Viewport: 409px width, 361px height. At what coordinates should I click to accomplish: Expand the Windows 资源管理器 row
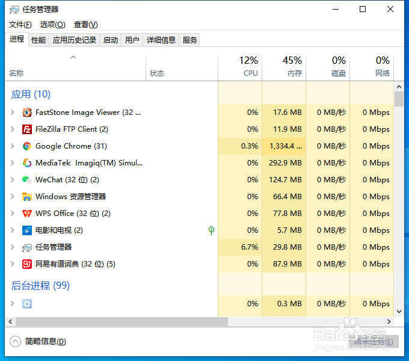12,197
